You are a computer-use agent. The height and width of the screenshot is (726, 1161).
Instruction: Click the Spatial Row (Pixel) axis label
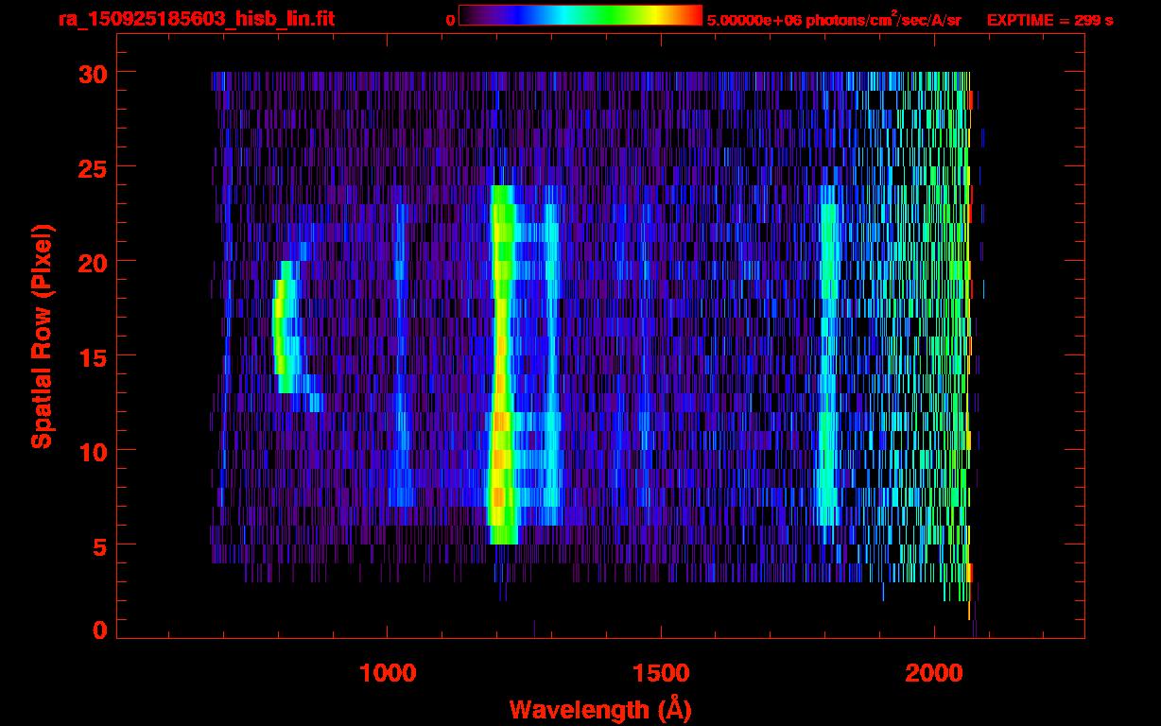(x=43, y=336)
